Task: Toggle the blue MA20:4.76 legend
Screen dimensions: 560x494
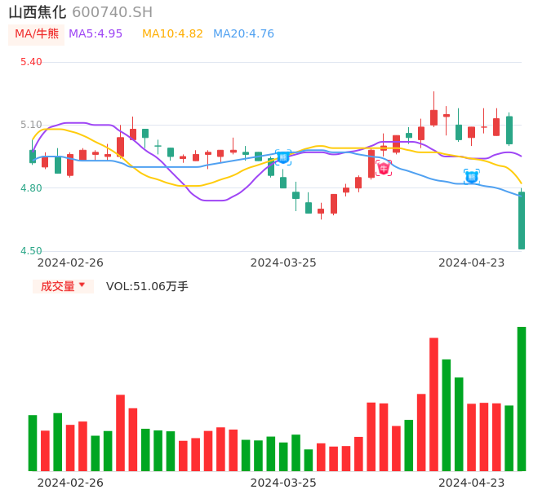Action: (243, 34)
